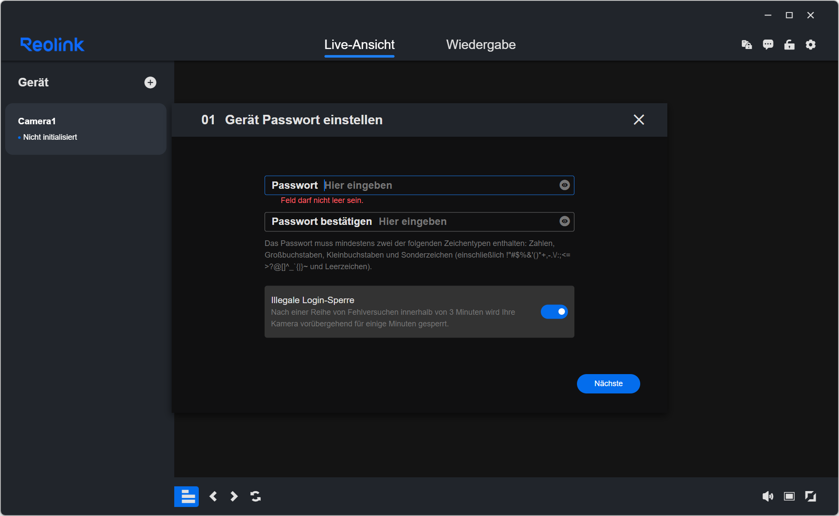Click the aspect ratio screen icon
This screenshot has width=839, height=516.
click(789, 497)
